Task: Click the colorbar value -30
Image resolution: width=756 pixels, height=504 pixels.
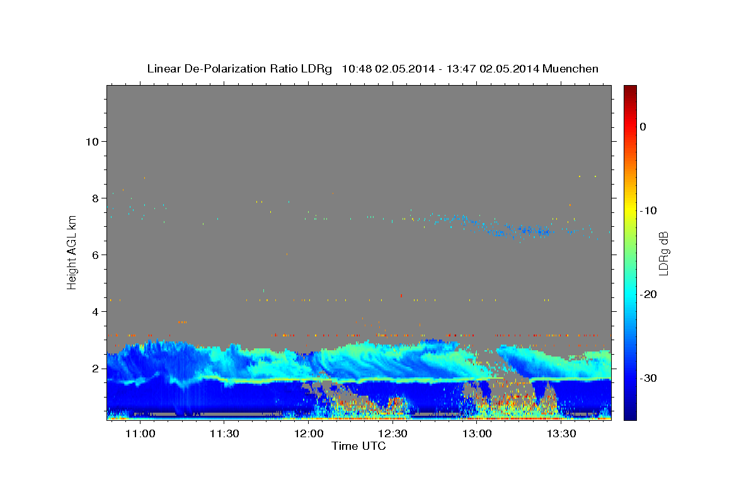Action: 648,378
